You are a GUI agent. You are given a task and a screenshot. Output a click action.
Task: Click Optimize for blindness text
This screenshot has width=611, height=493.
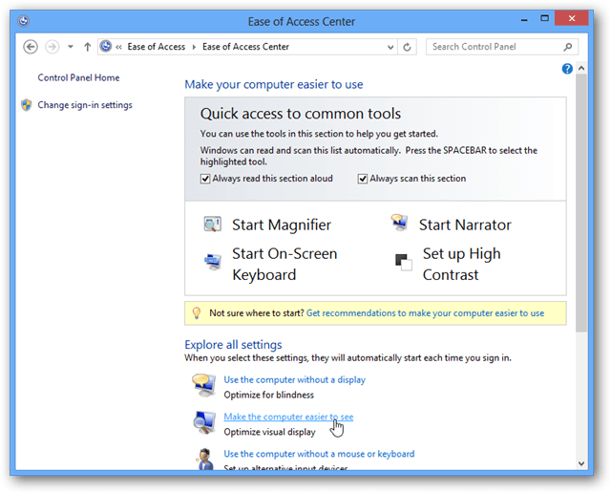pyautogui.click(x=268, y=396)
